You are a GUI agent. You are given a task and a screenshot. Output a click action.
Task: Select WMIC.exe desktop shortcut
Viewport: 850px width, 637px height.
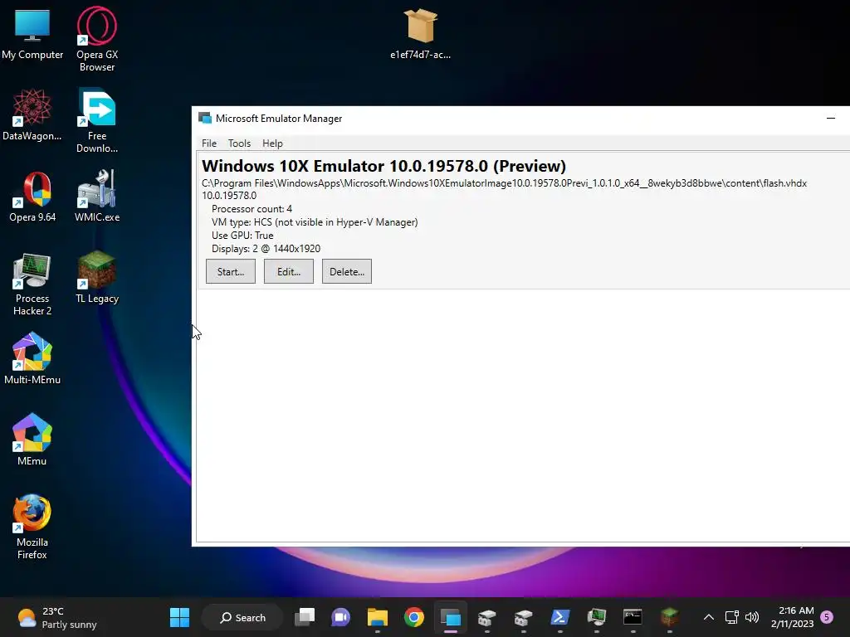97,196
